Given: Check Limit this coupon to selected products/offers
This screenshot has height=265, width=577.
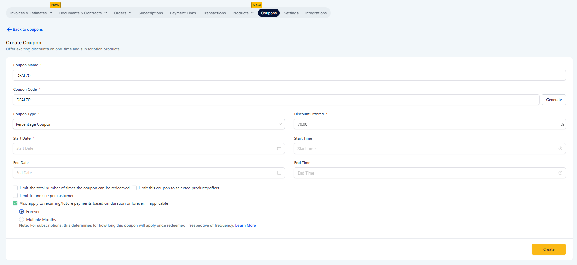Looking at the screenshot, I should pyautogui.click(x=134, y=188).
